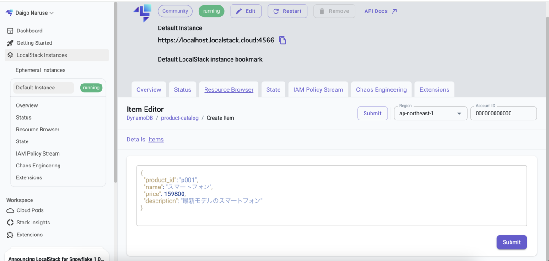549x261 pixels.
Task: Open Extensions in Workspace section
Action: tap(30, 235)
